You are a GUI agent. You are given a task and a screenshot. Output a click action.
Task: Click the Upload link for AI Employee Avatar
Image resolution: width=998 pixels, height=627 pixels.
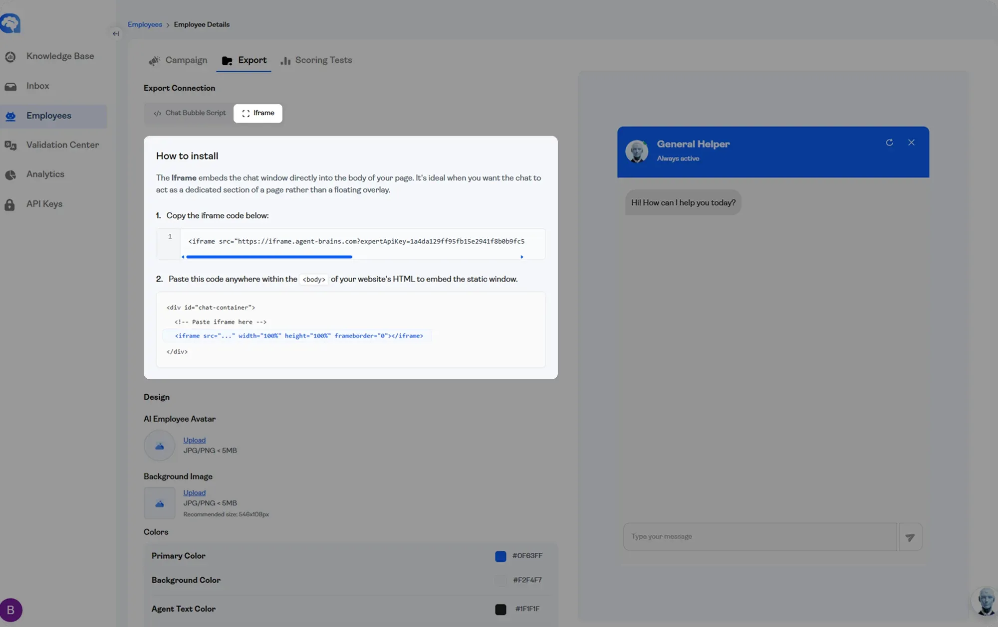[194, 440]
